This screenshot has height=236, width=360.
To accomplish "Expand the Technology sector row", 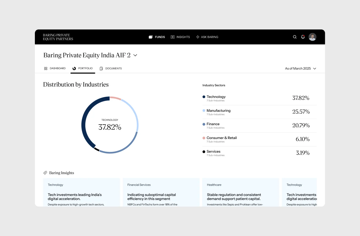I will pos(259,98).
